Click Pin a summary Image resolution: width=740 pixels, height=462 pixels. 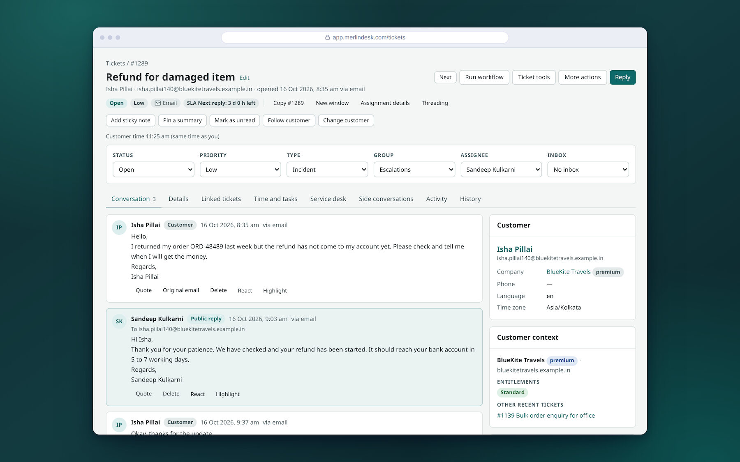[x=183, y=120]
